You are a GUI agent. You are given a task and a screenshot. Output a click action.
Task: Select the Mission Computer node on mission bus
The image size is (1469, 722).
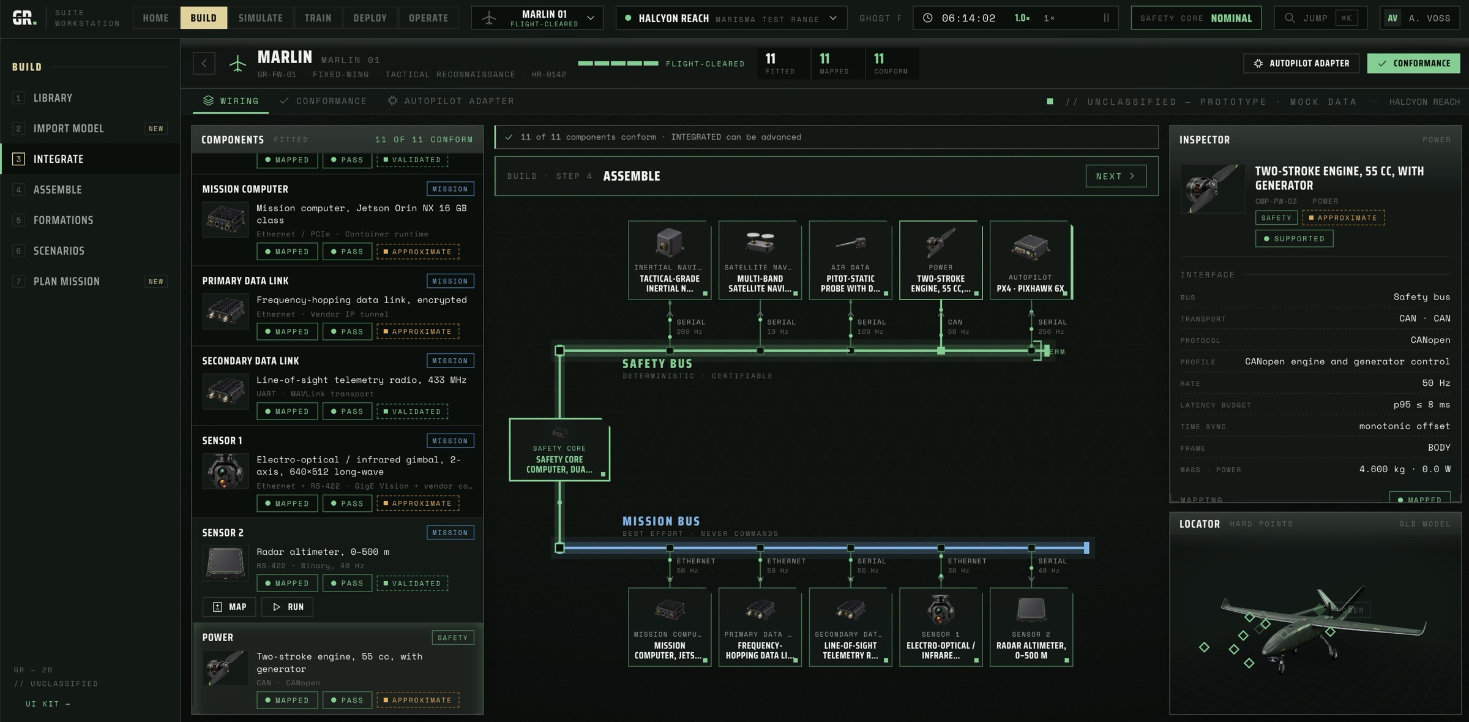click(x=670, y=627)
